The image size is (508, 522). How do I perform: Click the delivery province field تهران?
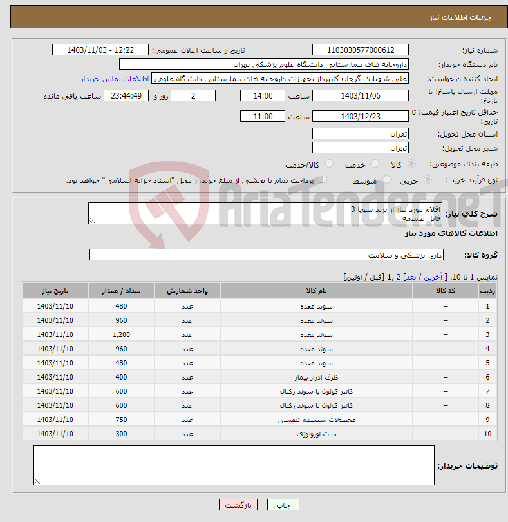pos(361,134)
